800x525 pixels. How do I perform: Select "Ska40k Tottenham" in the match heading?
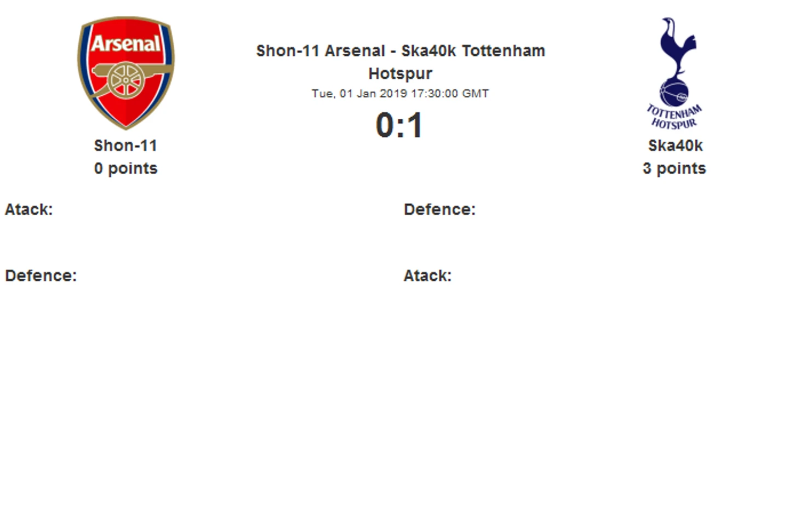(473, 51)
